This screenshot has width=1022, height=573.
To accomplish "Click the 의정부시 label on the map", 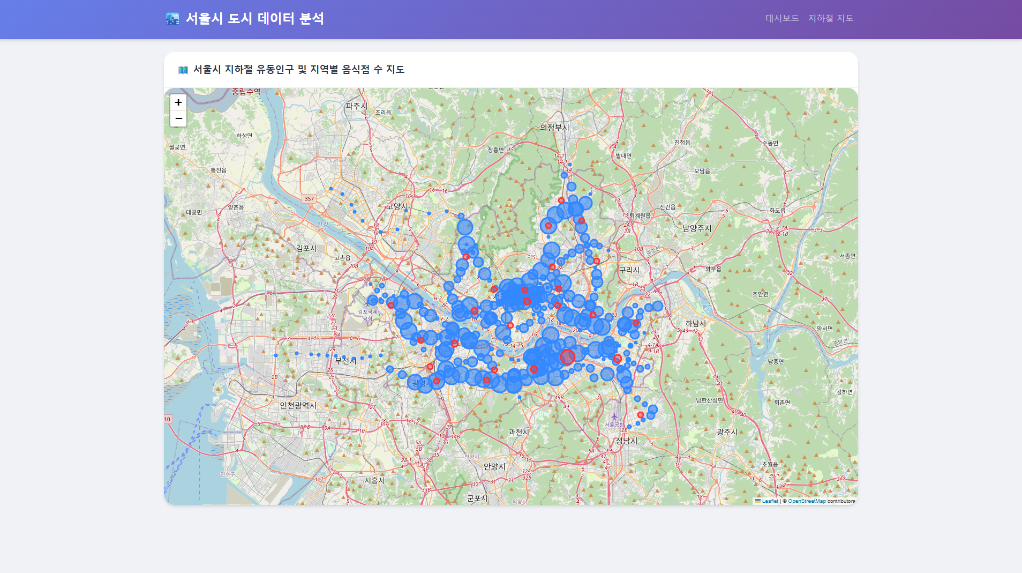I will coord(554,128).
